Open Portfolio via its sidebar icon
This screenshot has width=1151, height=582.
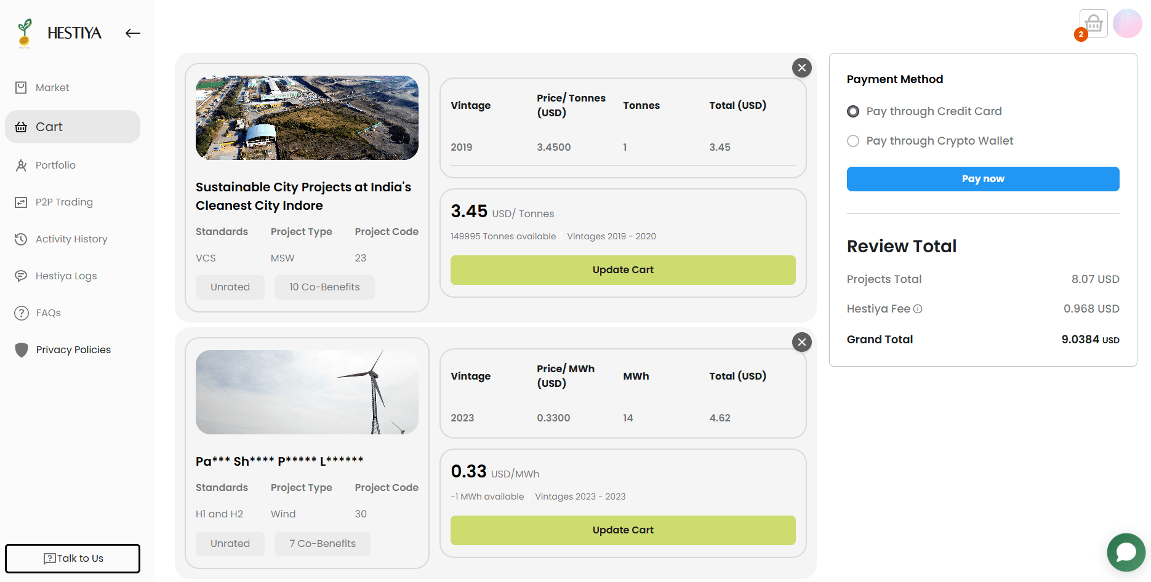click(x=22, y=165)
